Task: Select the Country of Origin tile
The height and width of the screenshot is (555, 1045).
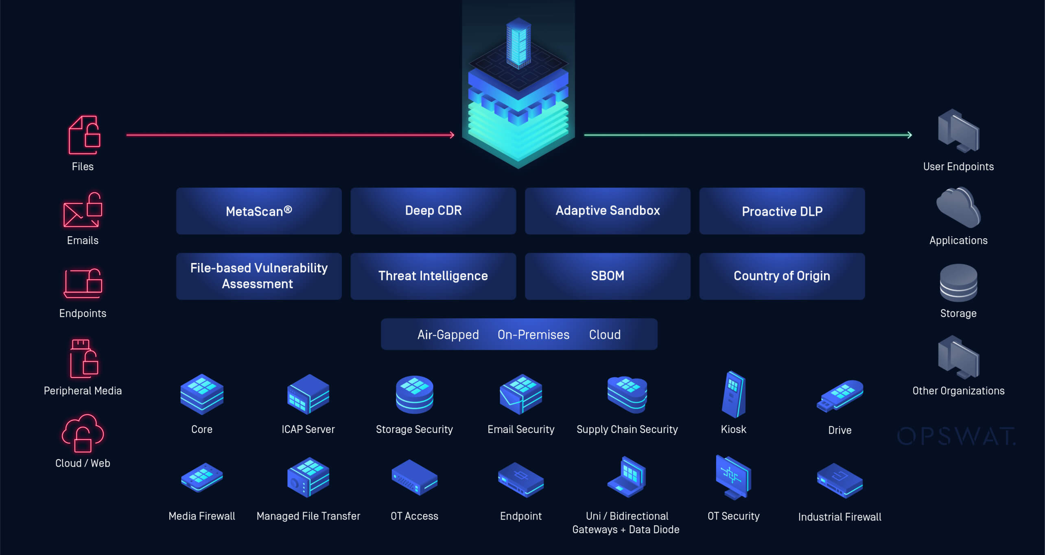Action: (x=782, y=276)
